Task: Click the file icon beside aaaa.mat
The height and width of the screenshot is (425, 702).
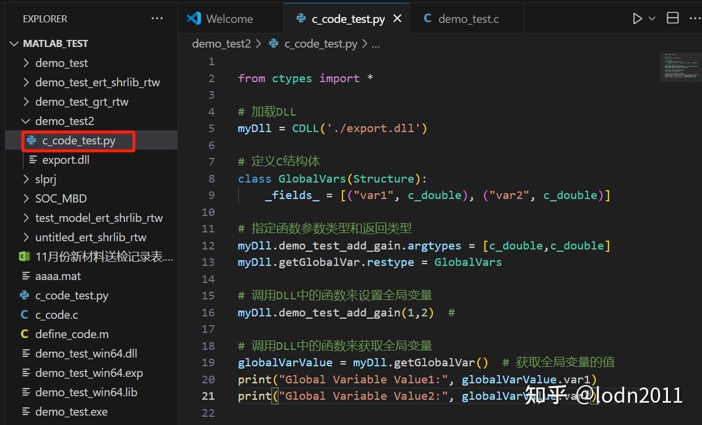Action: (25, 276)
